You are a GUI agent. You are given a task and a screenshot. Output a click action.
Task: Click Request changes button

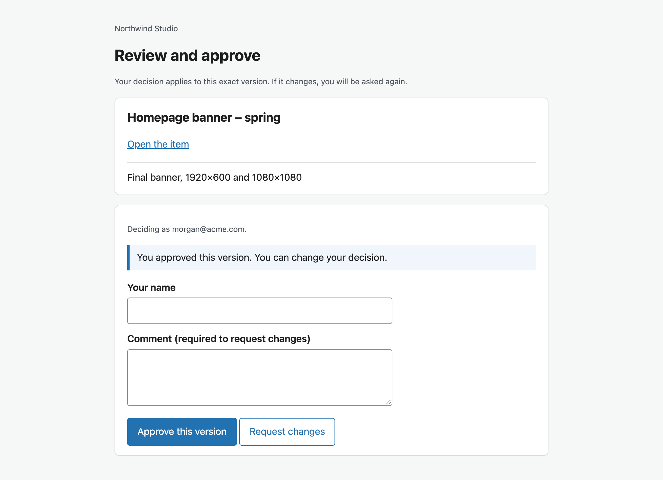(287, 432)
